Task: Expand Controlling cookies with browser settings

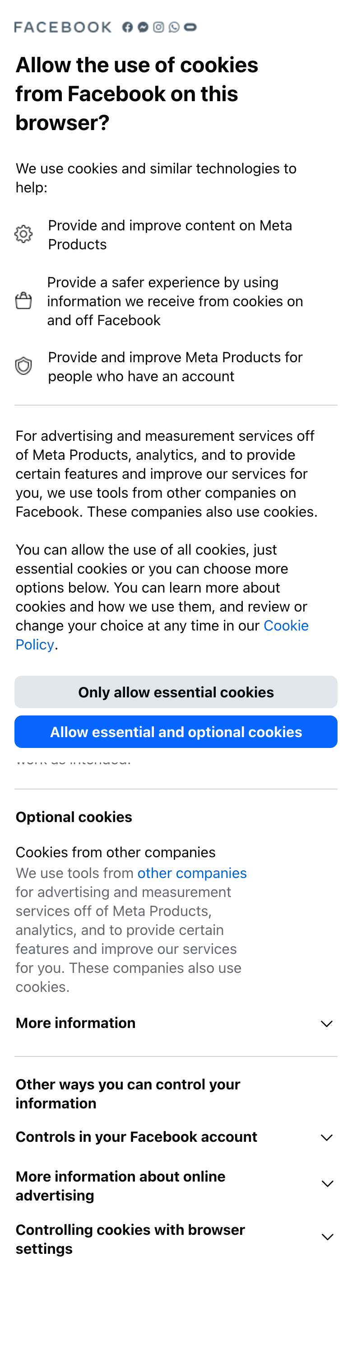Action: pyautogui.click(x=327, y=1237)
